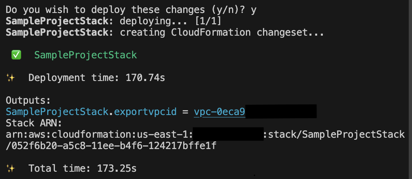Click the bold SampleProjectStack on deploying line
The width and height of the screenshot is (412, 179).
click(x=57, y=21)
